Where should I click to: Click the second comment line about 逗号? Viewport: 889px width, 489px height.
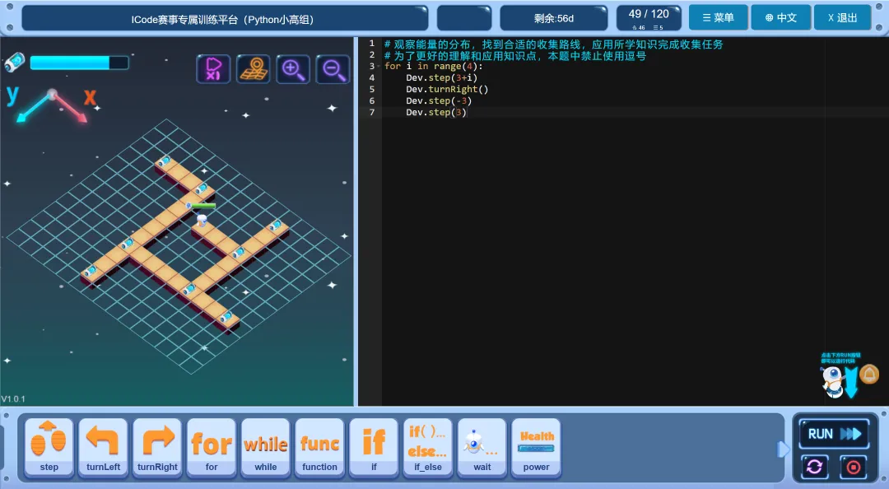coord(514,56)
